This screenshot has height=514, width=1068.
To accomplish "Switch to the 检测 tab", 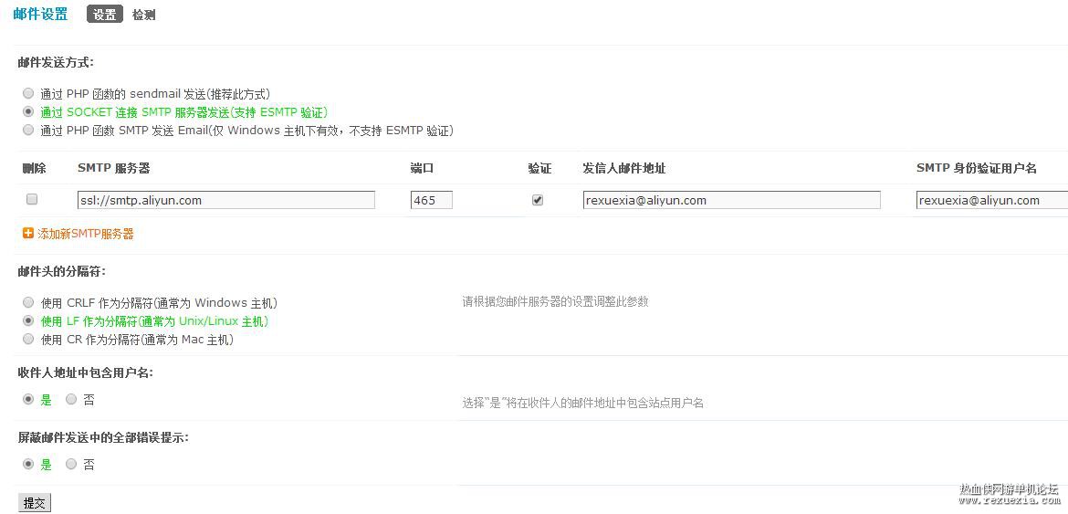I will [x=143, y=15].
